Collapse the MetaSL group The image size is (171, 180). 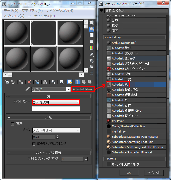click(x=105, y=159)
